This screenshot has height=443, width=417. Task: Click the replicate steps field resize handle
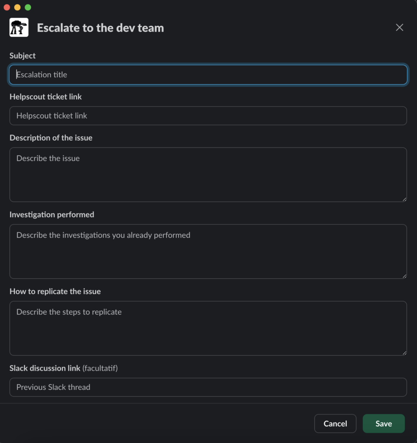[404, 353]
